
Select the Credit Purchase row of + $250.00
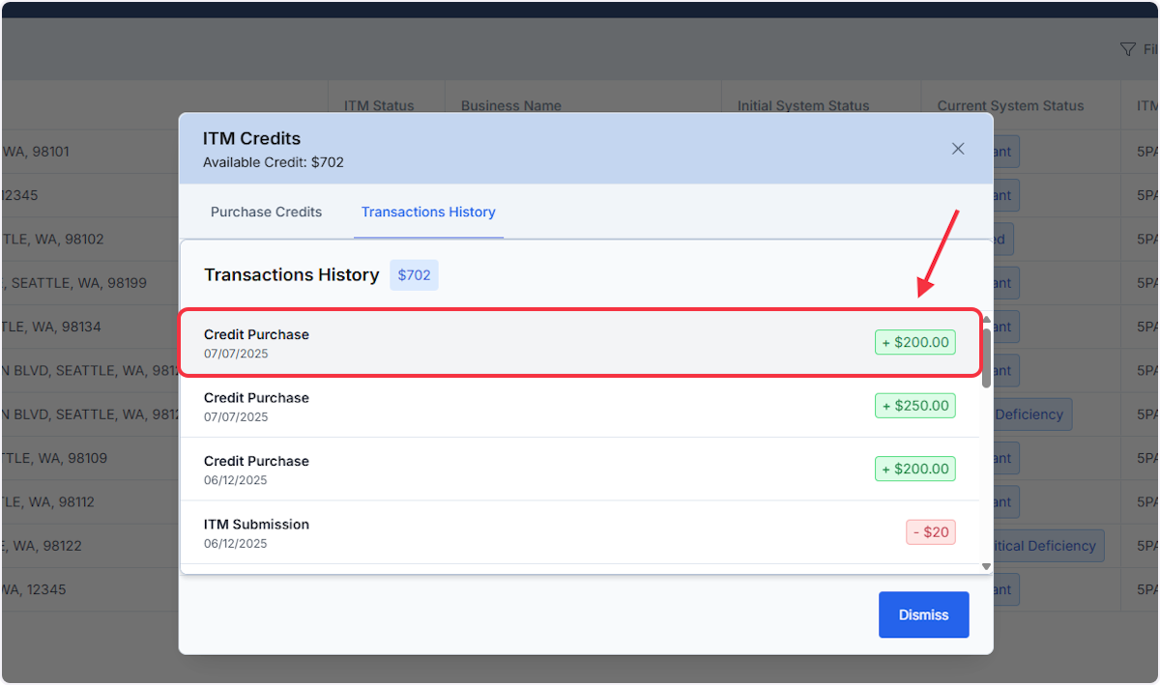click(x=580, y=406)
